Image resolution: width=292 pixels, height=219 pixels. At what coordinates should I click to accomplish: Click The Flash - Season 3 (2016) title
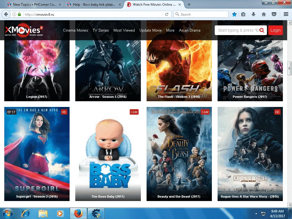[x=179, y=97]
